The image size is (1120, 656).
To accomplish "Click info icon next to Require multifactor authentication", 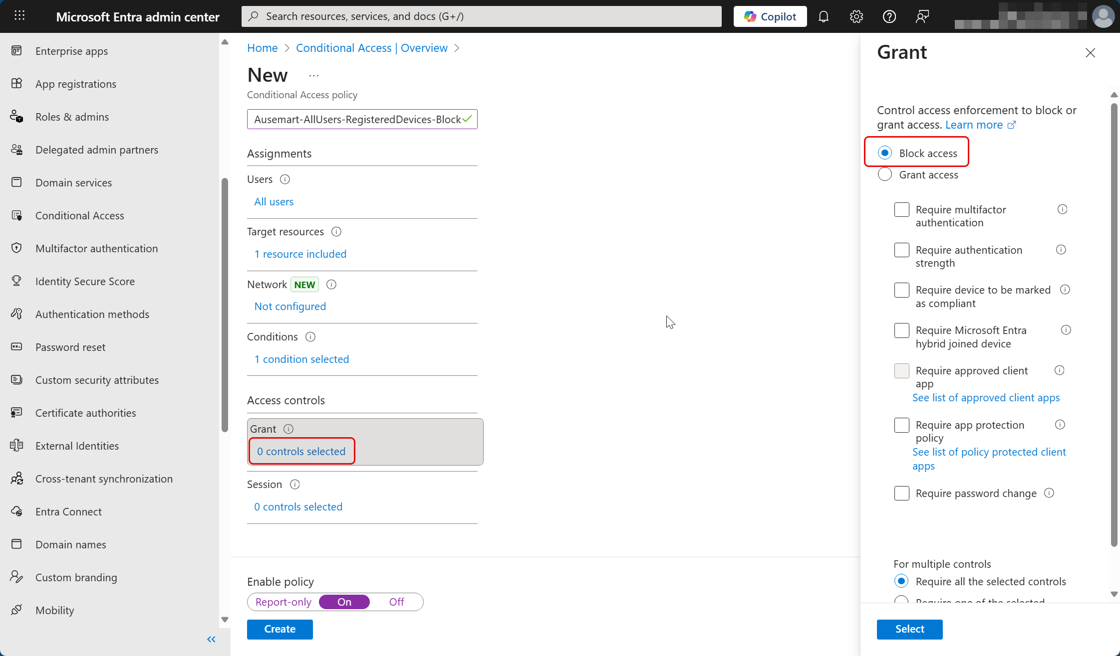I will pyautogui.click(x=1062, y=209).
